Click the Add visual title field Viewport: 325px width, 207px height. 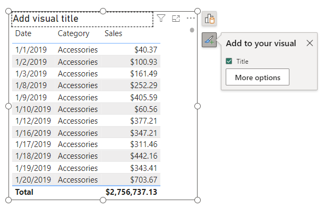(x=82, y=19)
